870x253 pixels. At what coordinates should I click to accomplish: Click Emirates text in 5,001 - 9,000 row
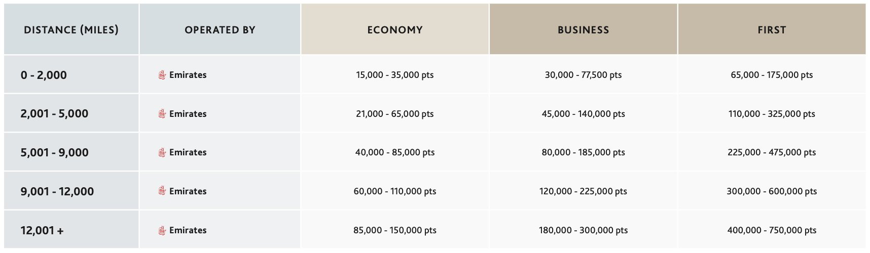coord(188,152)
